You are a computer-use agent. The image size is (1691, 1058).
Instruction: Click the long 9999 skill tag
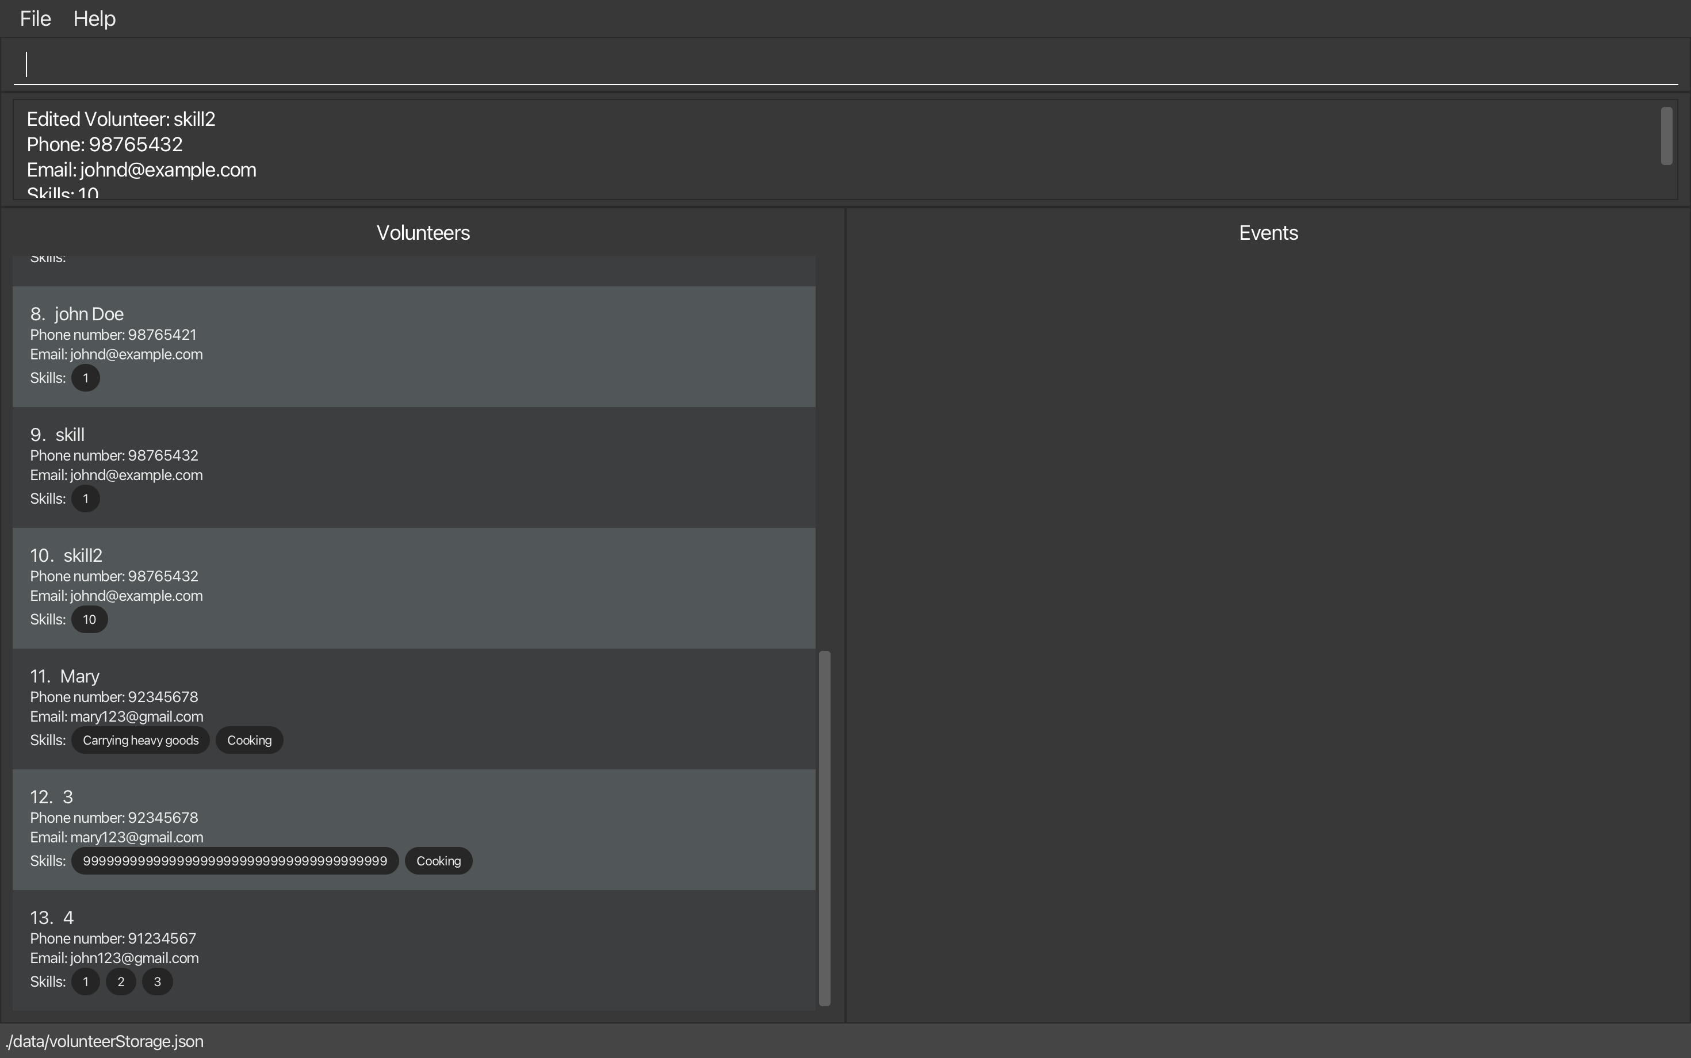(x=235, y=861)
